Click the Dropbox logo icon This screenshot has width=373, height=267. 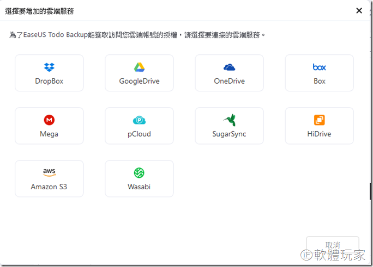[x=49, y=67]
